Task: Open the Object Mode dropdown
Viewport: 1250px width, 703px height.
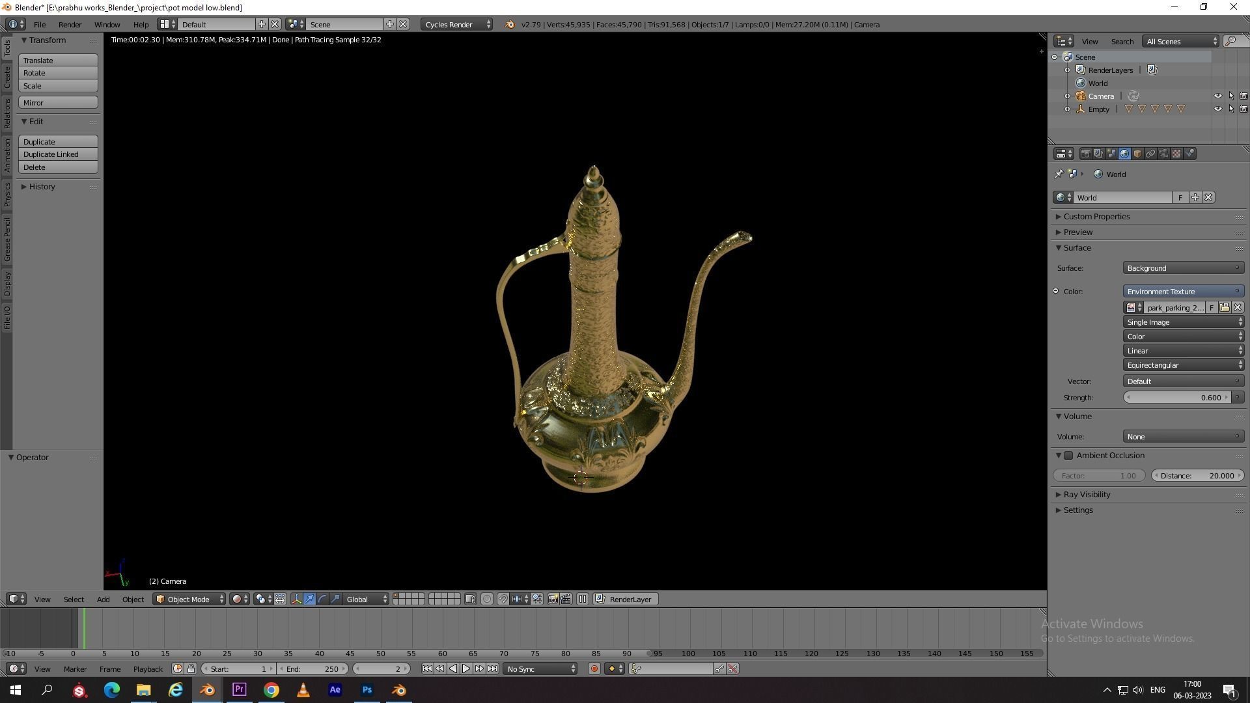Action: pos(189,600)
